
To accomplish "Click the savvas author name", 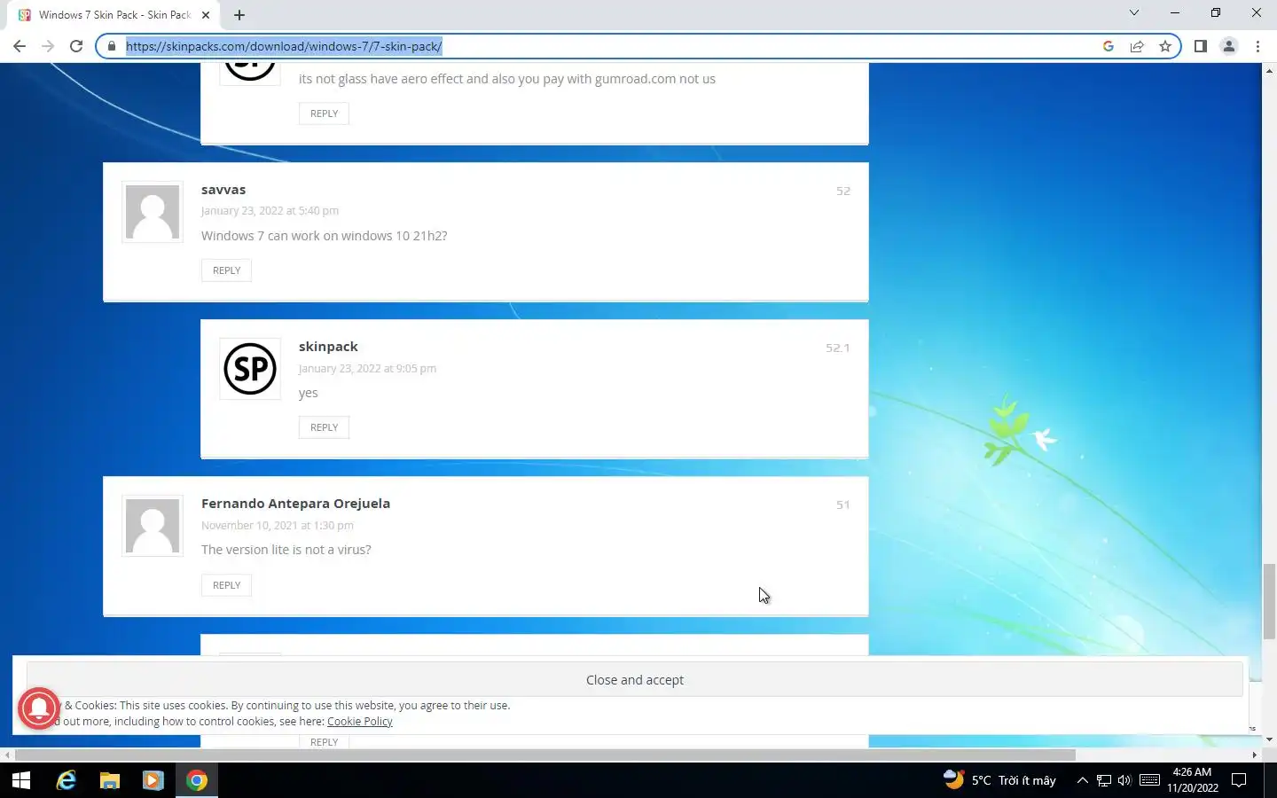I will coord(223,190).
